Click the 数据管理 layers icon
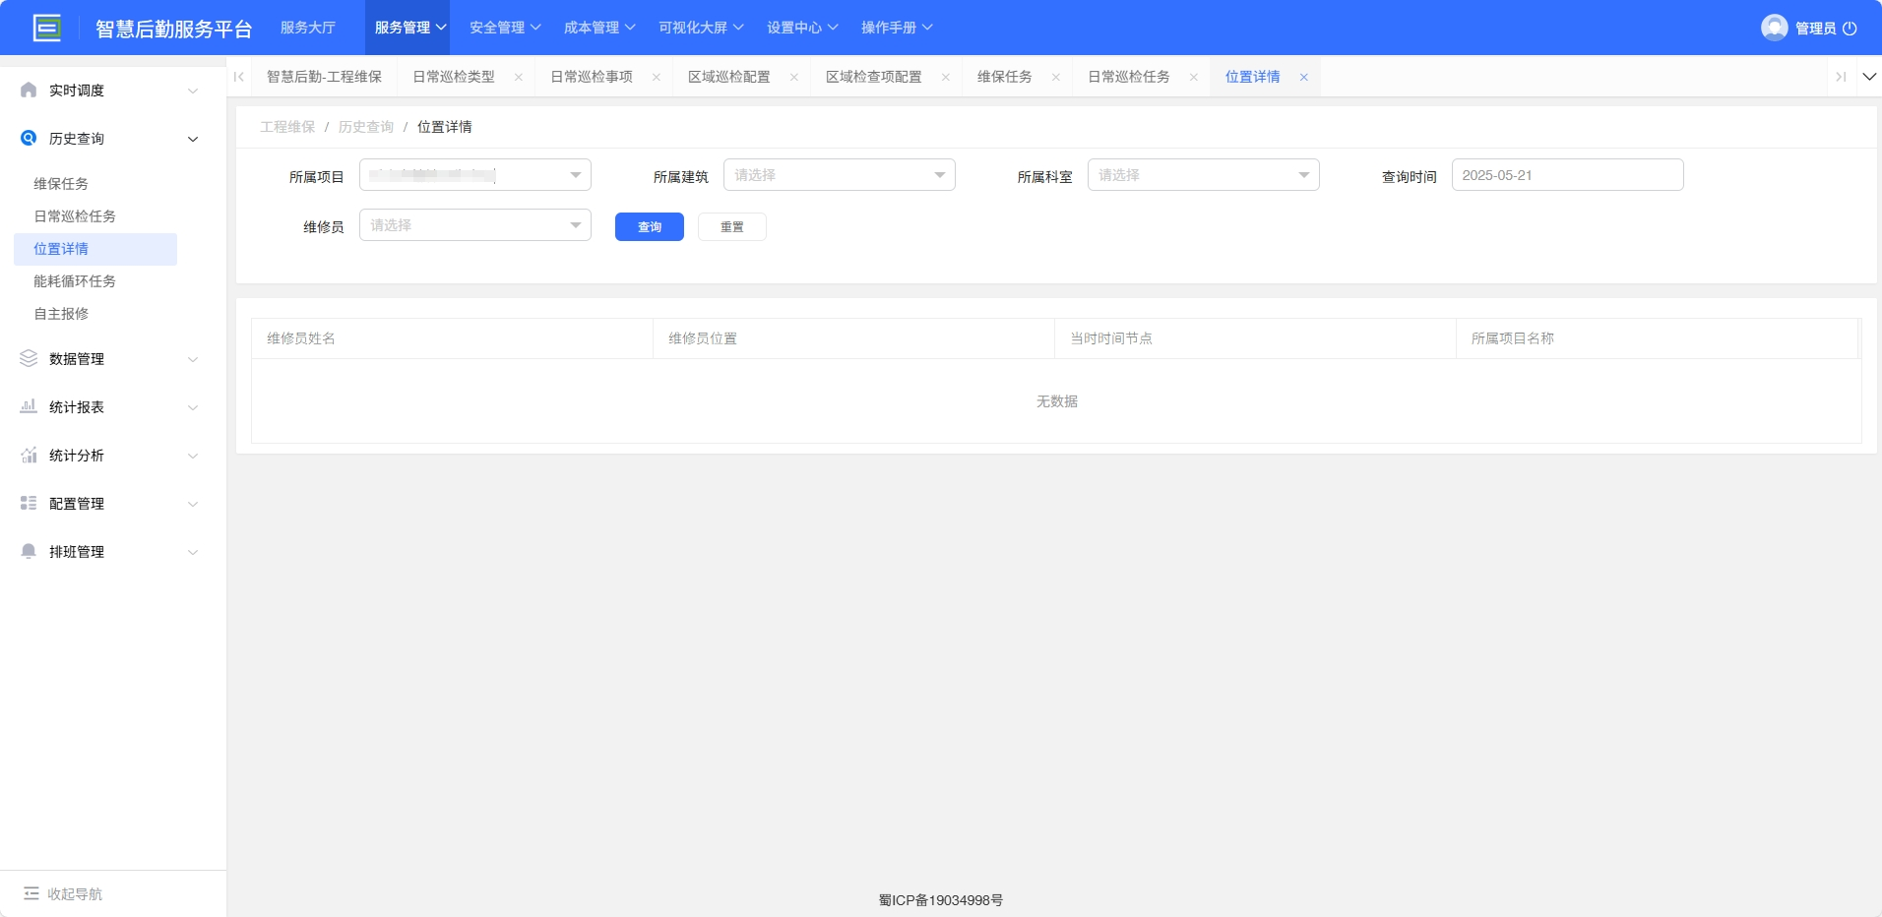This screenshot has height=917, width=1882. click(x=29, y=359)
